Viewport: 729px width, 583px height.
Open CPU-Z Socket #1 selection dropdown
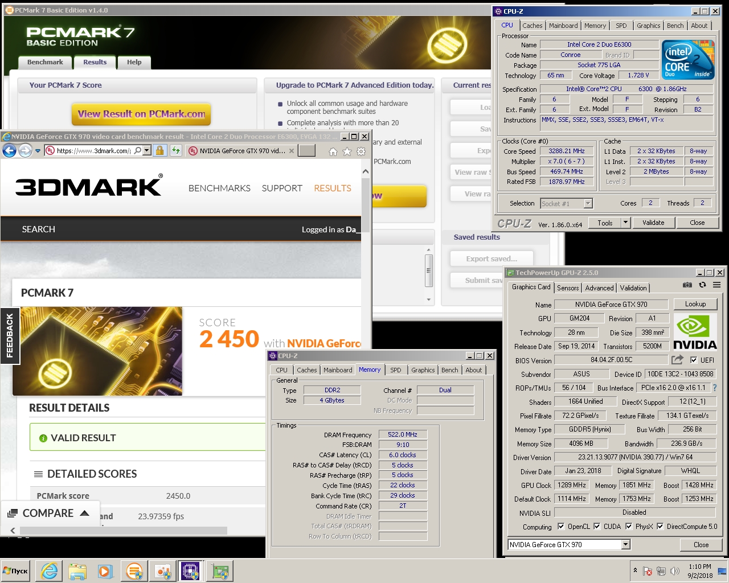(588, 203)
